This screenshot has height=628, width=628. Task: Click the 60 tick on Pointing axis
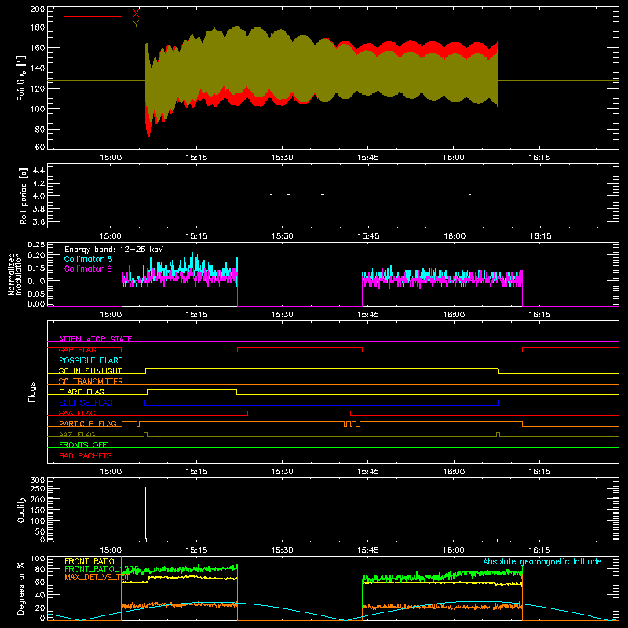point(40,147)
